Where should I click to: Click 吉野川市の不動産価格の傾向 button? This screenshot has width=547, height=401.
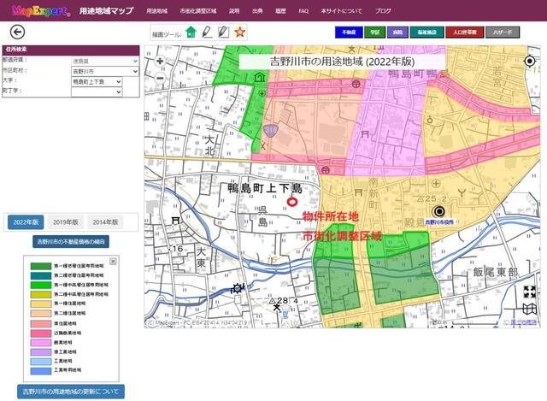click(x=72, y=241)
